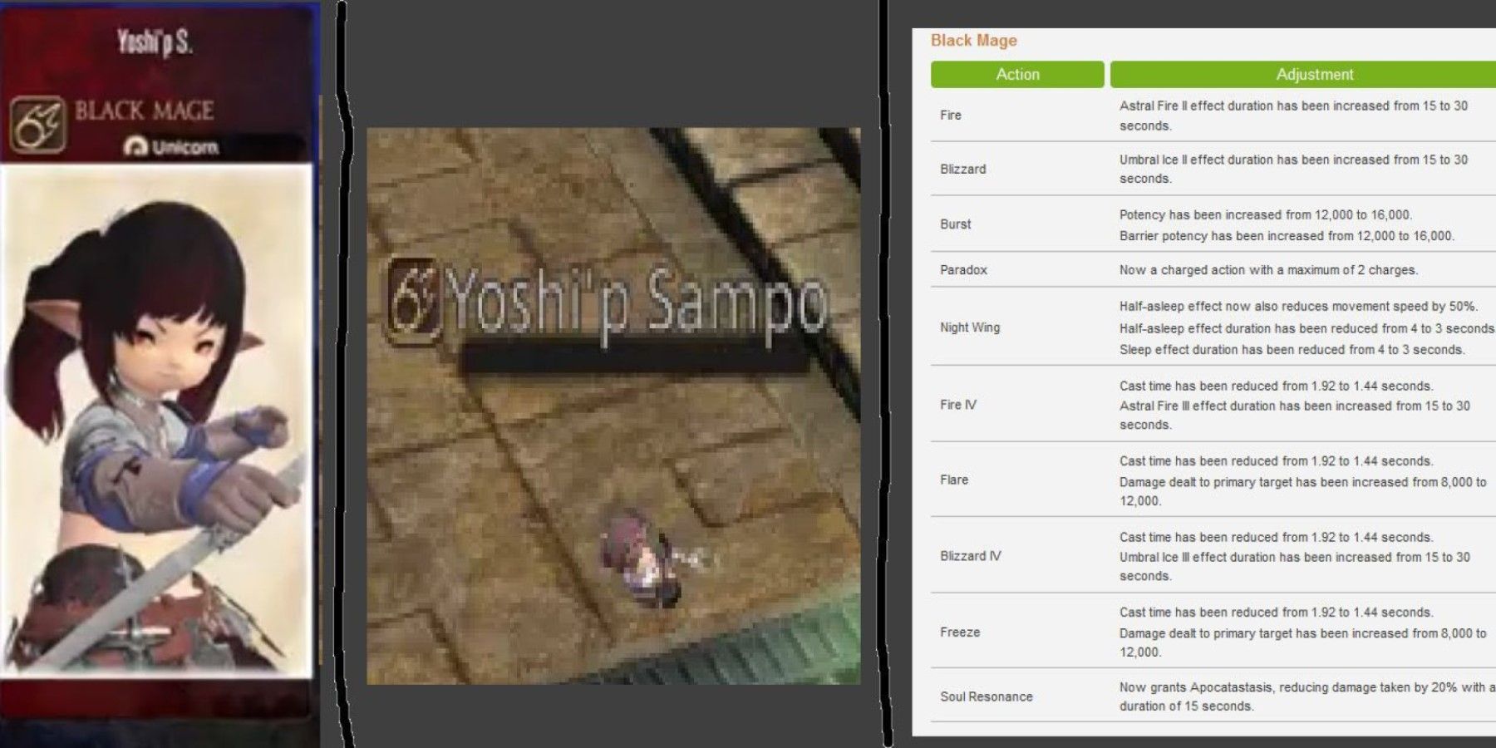Click the "Astral Fire II effect duration" adjustment text
The height and width of the screenshot is (748, 1496).
1293,116
